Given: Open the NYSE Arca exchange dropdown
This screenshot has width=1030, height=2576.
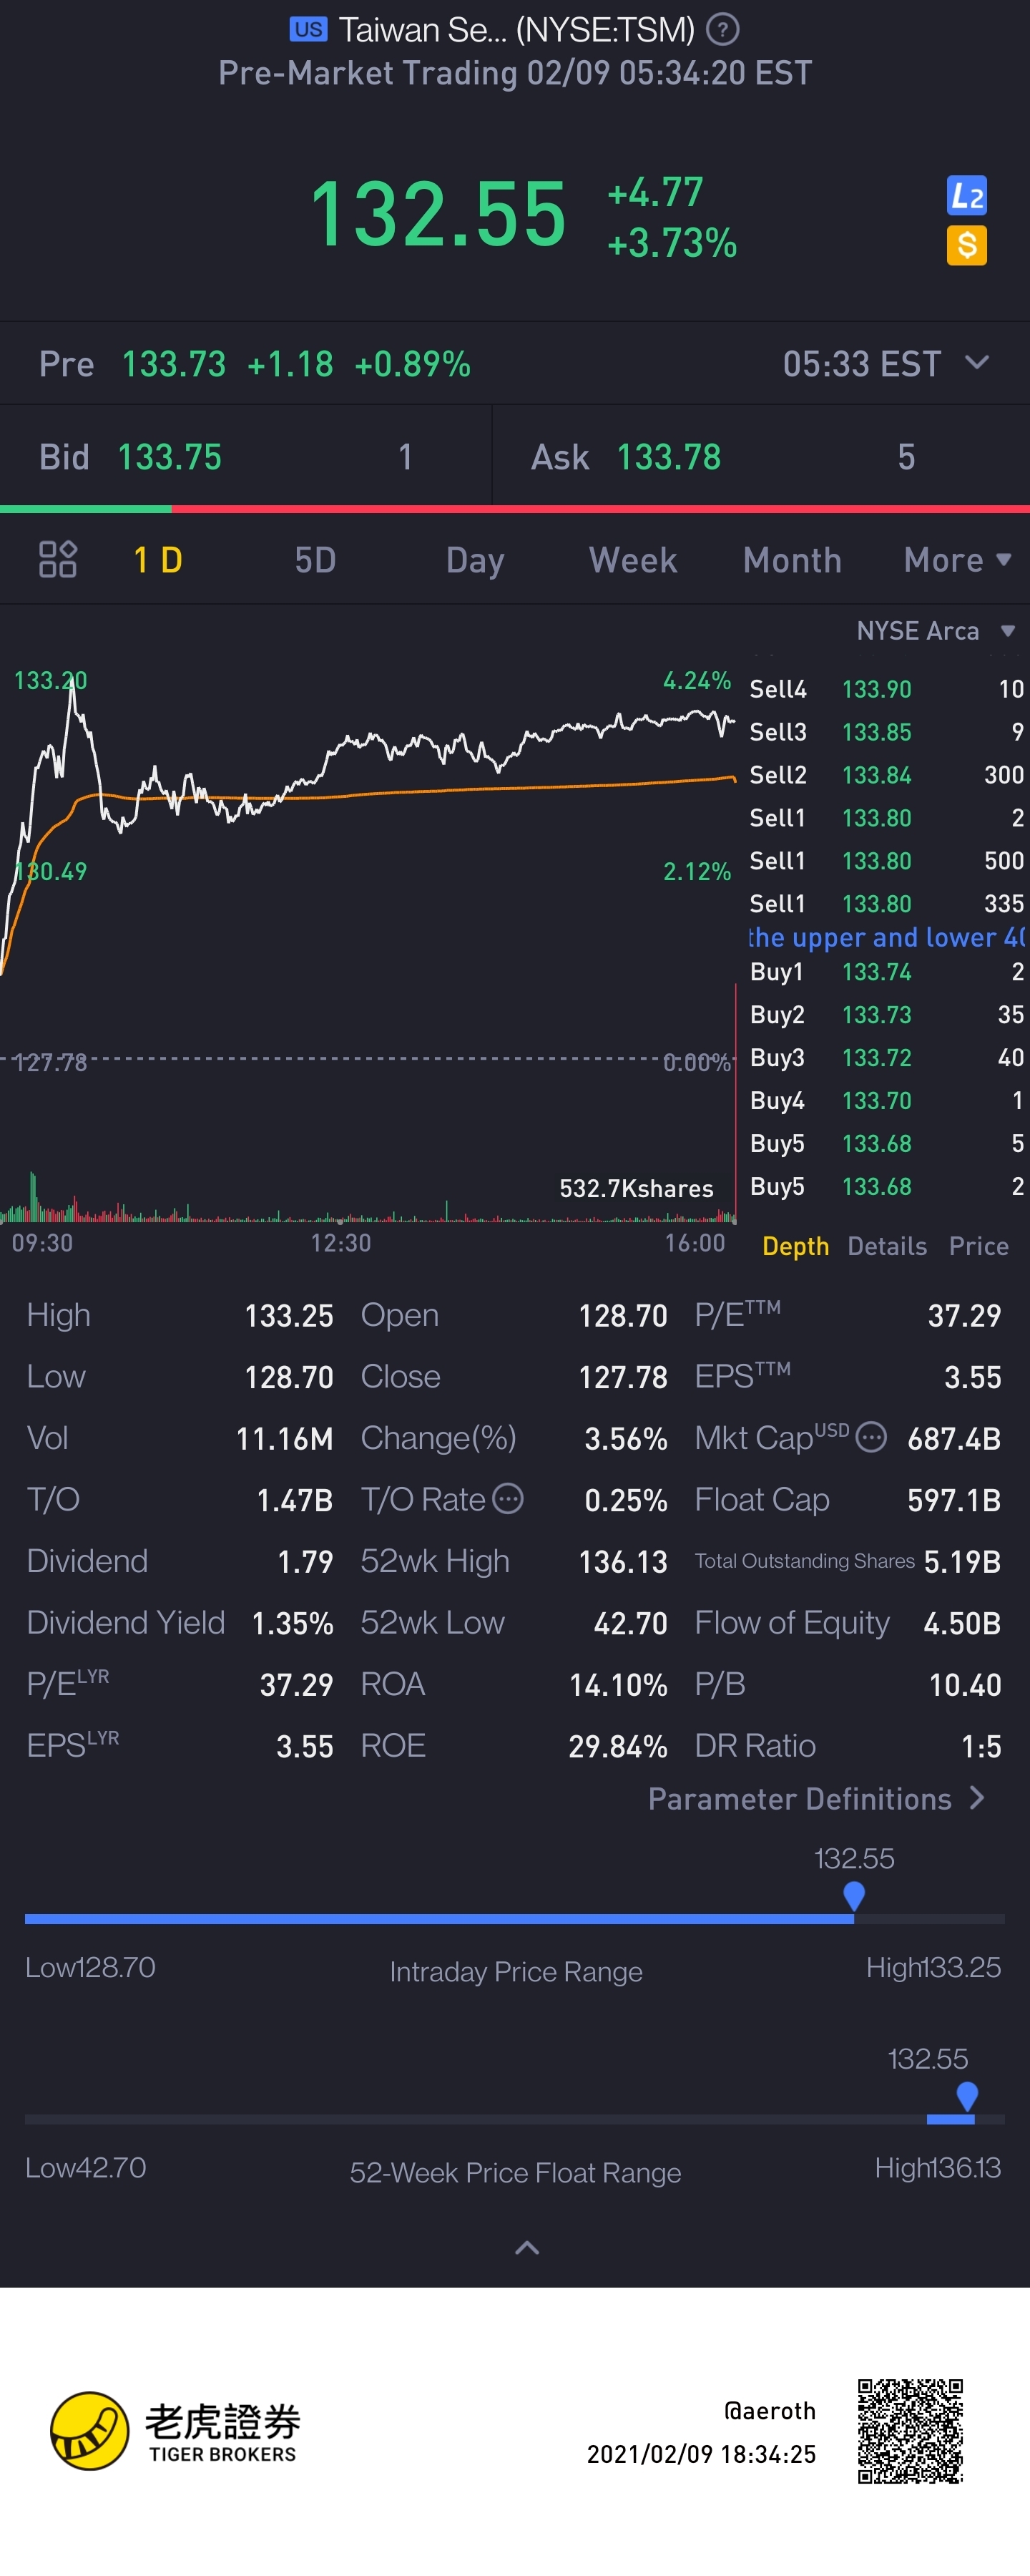Looking at the screenshot, I should (936, 631).
